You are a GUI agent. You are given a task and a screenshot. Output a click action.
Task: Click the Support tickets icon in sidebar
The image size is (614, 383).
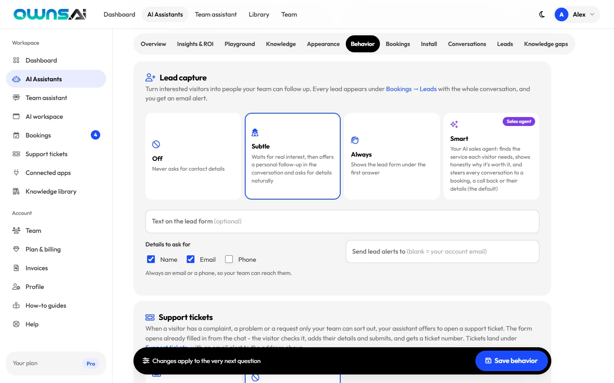pyautogui.click(x=16, y=154)
